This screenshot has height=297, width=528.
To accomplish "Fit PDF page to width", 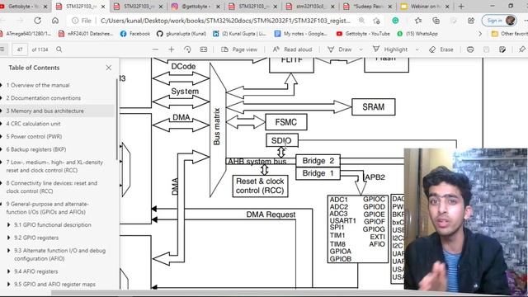I will pyautogui.click(x=204, y=49).
